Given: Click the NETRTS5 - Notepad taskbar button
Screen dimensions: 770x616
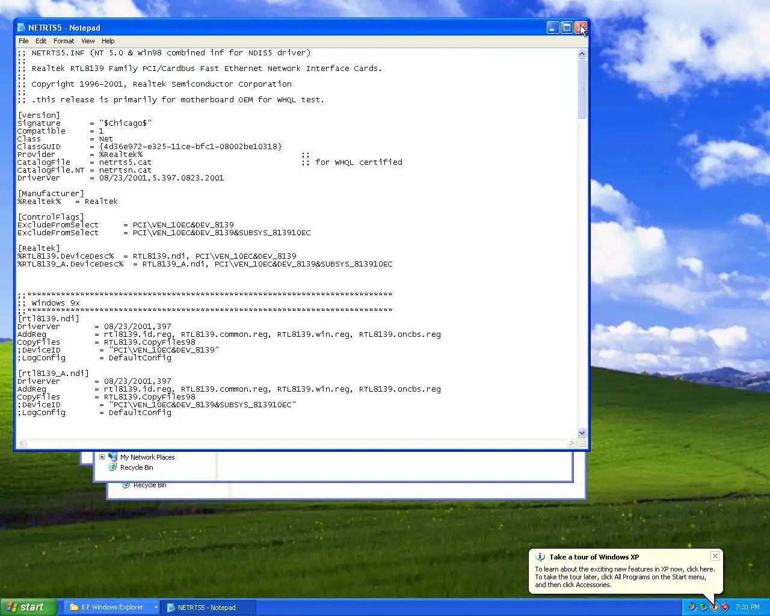Looking at the screenshot, I should (209, 608).
